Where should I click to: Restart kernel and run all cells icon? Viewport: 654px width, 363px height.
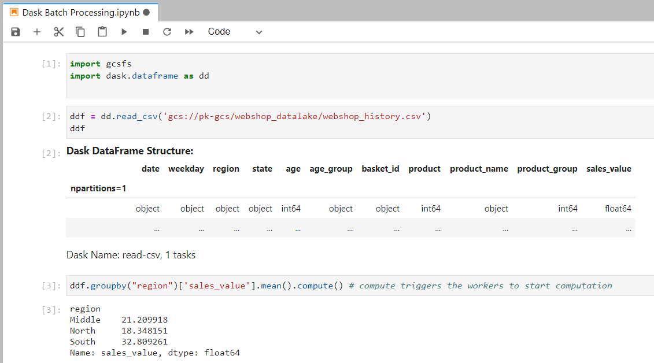(189, 32)
